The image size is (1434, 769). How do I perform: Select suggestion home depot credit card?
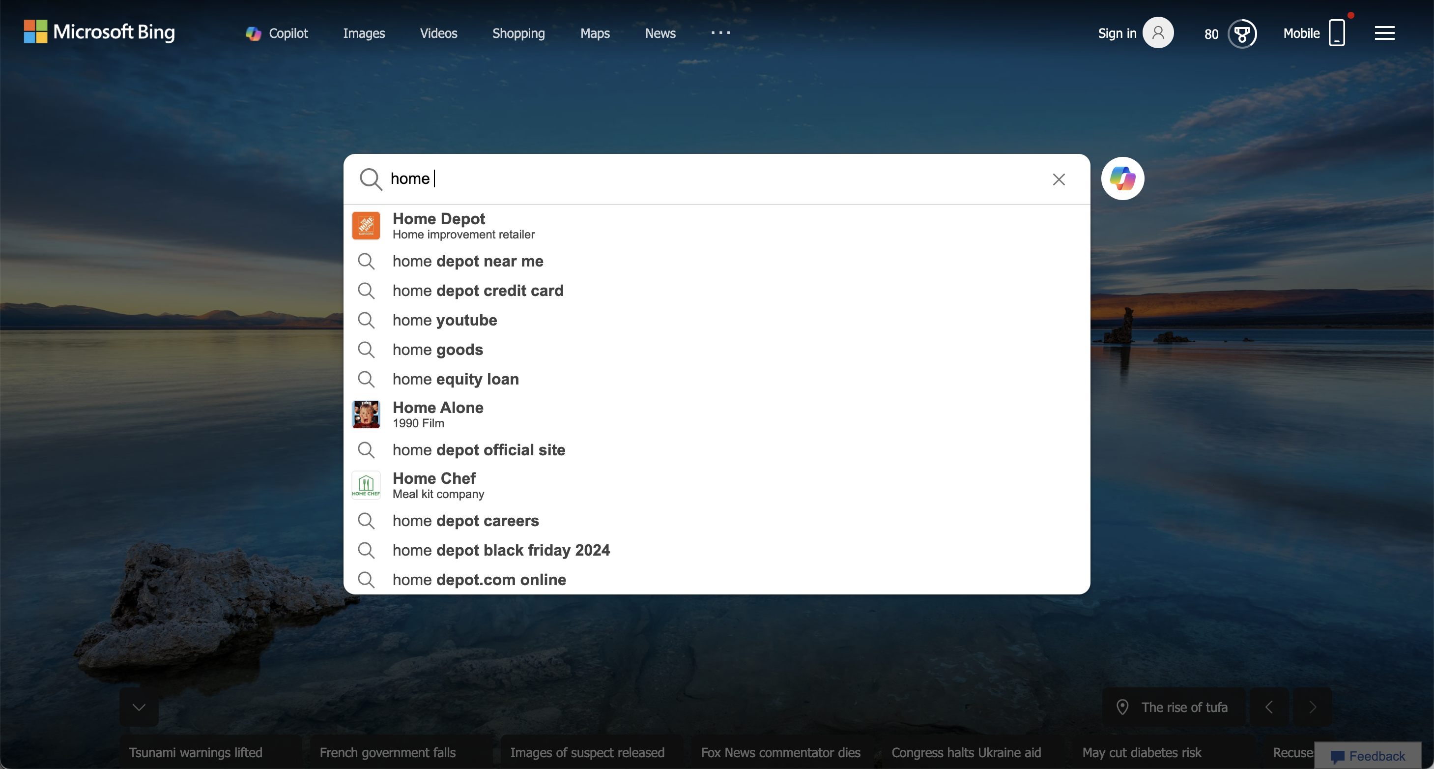717,291
